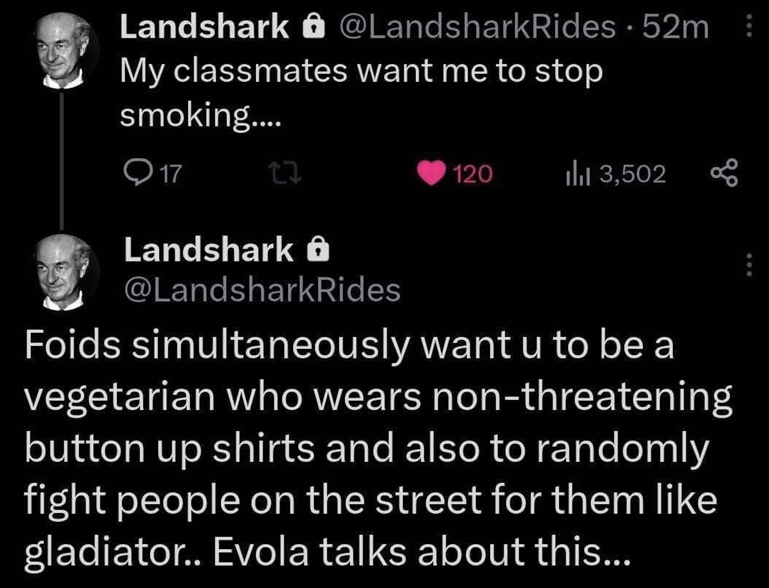Open the three-dot menu on the 52m tweet
The height and width of the screenshot is (588, 769).
(749, 27)
